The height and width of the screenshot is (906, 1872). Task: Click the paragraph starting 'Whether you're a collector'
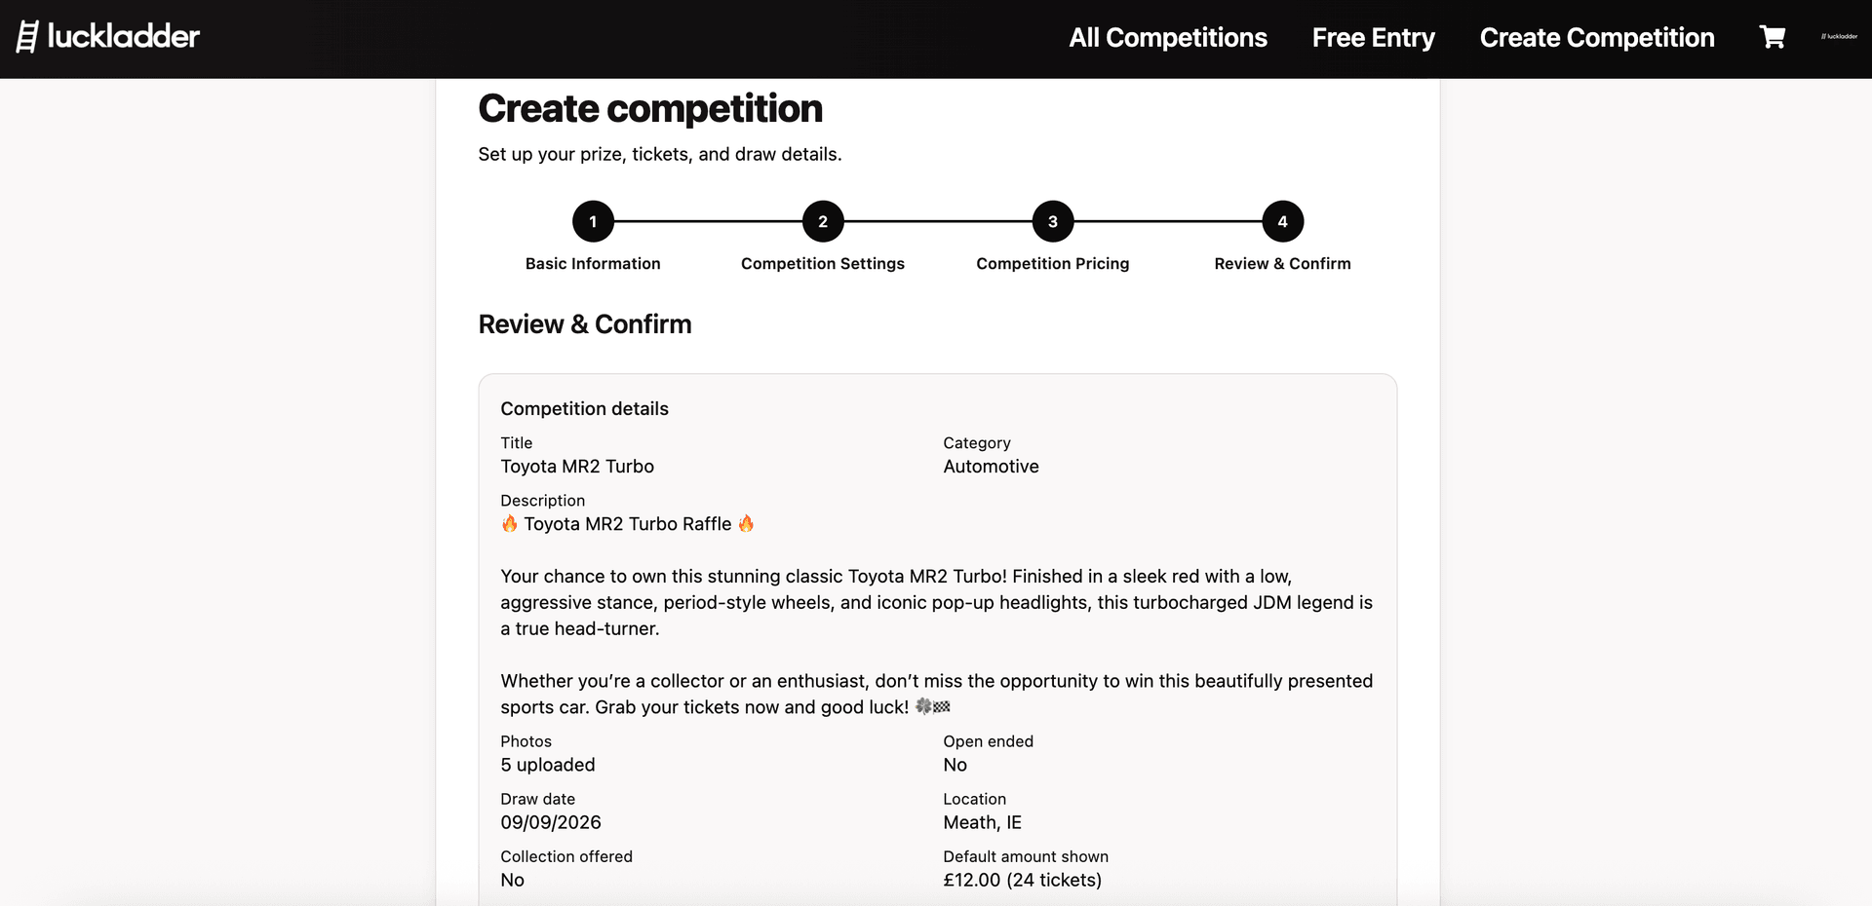pyautogui.click(x=937, y=694)
